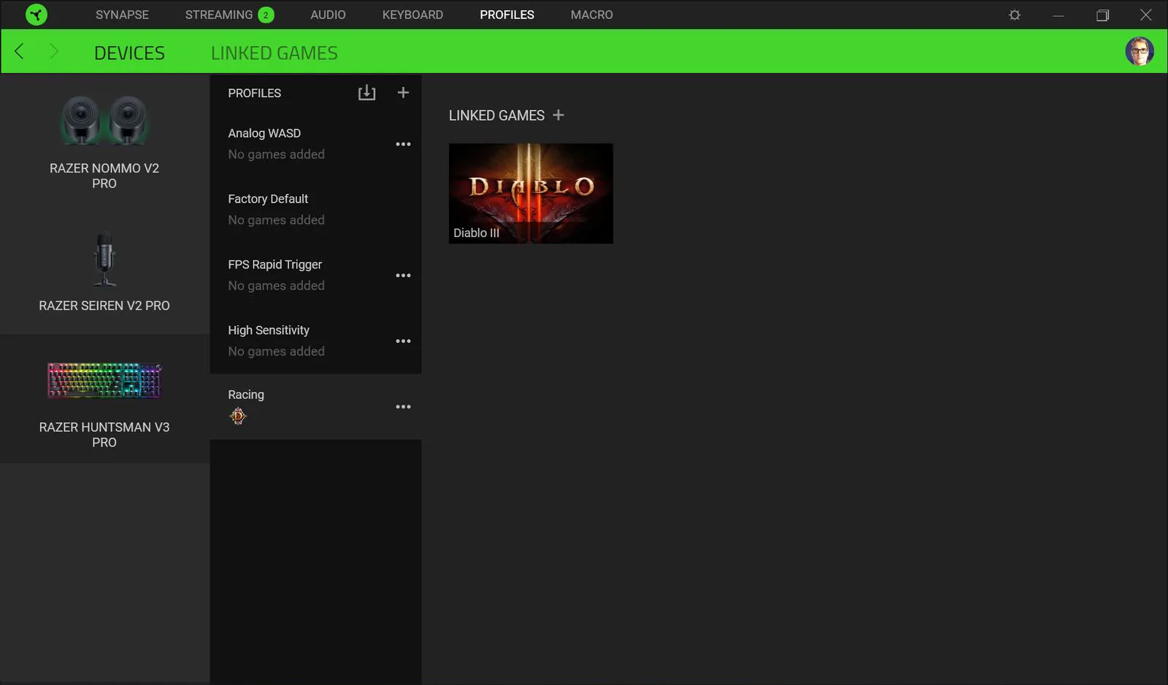Screen dimensions: 1168x685
Task: Close the Razer Synapse window
Action: (x=1146, y=15)
